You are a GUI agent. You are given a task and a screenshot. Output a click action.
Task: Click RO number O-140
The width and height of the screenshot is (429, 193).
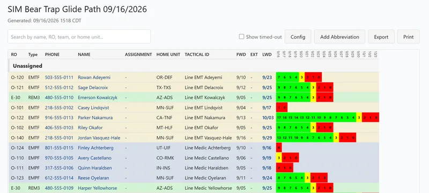click(x=17, y=138)
